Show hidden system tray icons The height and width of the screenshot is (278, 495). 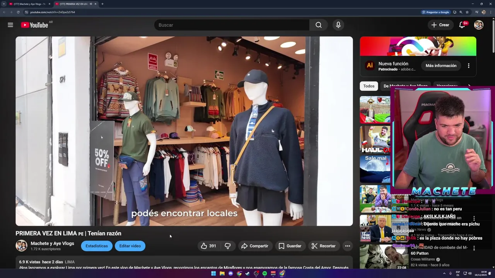pos(444,273)
